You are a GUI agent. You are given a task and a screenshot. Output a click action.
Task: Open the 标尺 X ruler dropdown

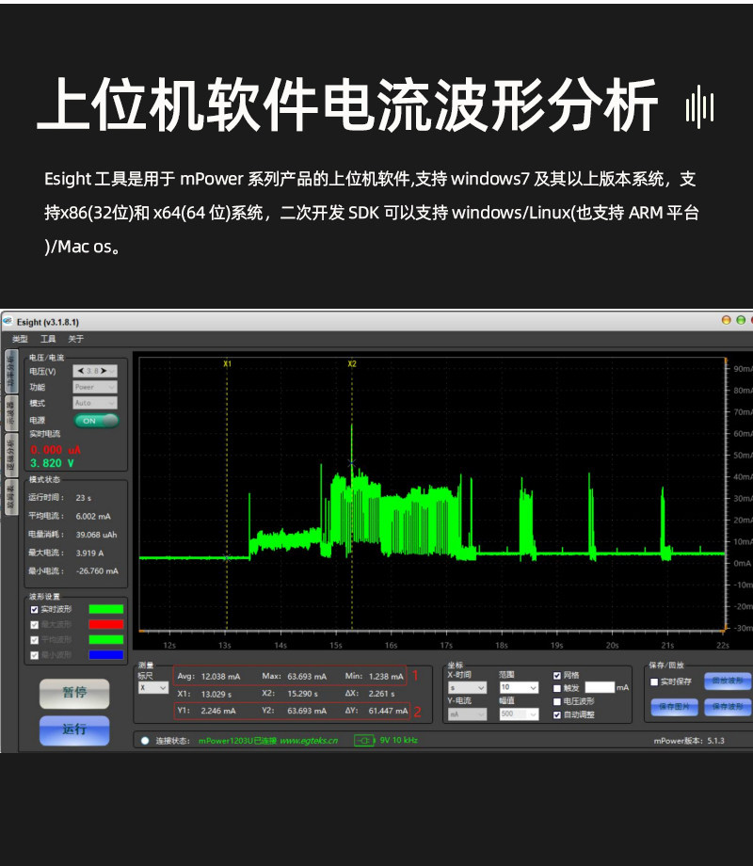point(153,687)
